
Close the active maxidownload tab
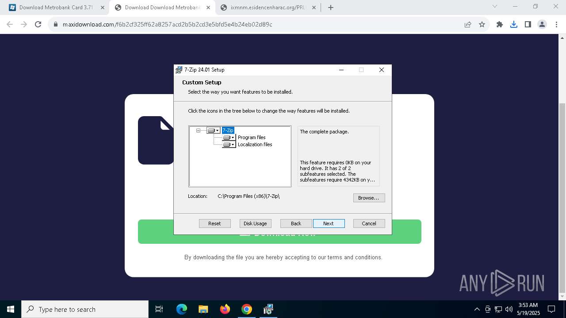click(208, 8)
